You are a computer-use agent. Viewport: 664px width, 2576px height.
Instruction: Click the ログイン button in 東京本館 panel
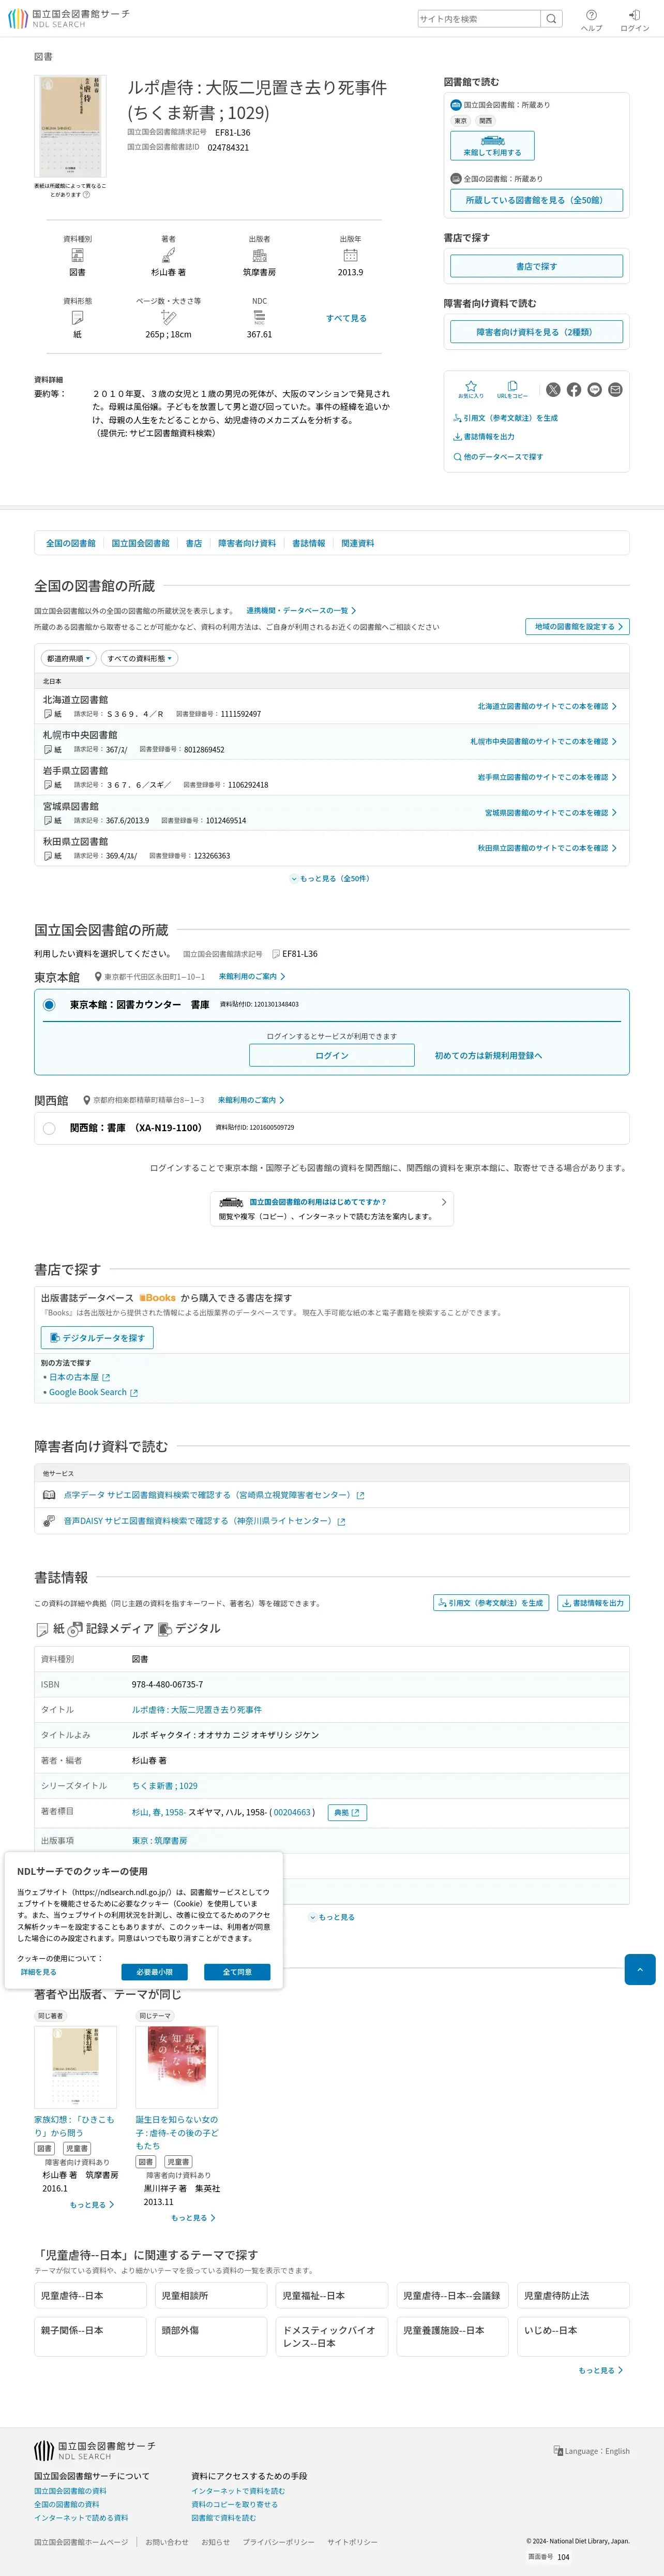[332, 1056]
